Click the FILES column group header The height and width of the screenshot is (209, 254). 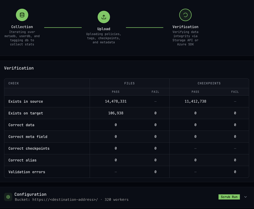[129, 83]
